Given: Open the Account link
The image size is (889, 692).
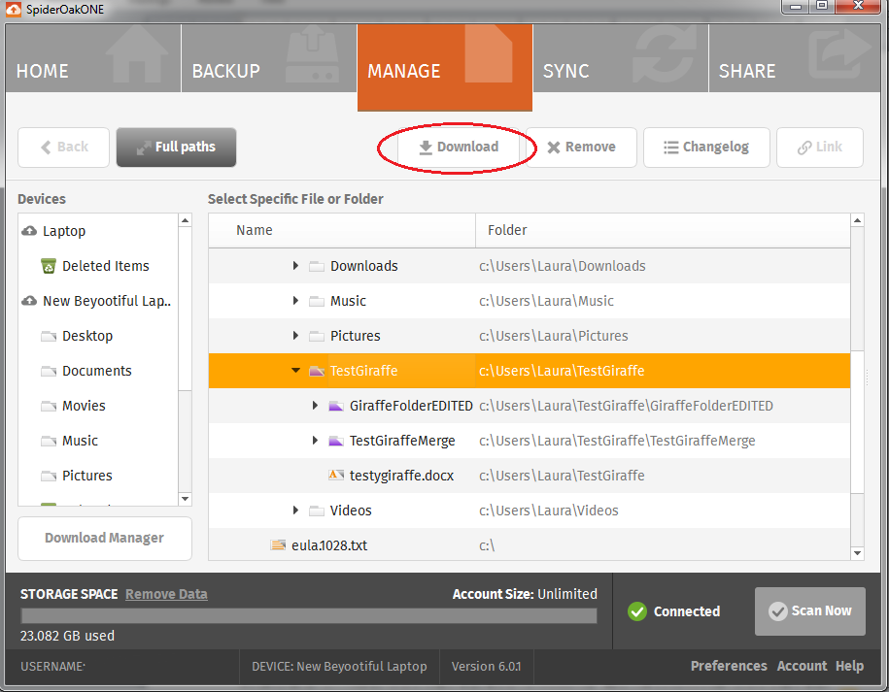Looking at the screenshot, I should pyautogui.click(x=802, y=666).
